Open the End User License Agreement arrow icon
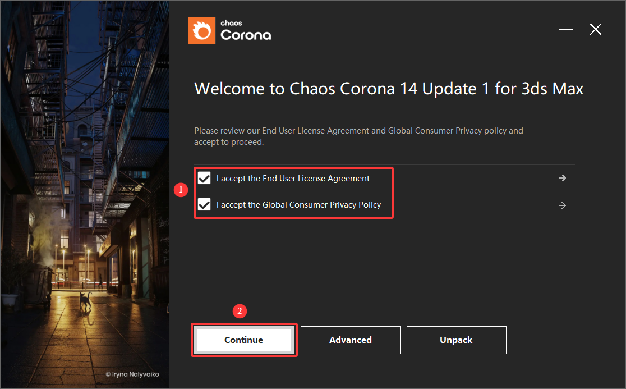The image size is (626, 389). tap(562, 178)
